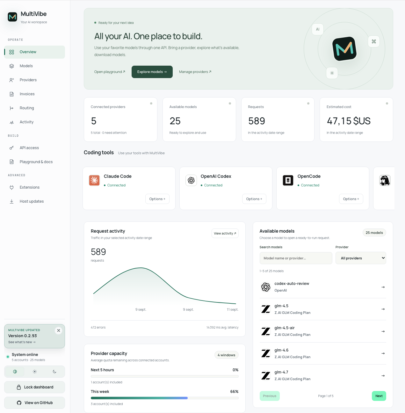The height and width of the screenshot is (413, 405).
Task: Click the This week capacity progress bar
Action: tap(165, 398)
